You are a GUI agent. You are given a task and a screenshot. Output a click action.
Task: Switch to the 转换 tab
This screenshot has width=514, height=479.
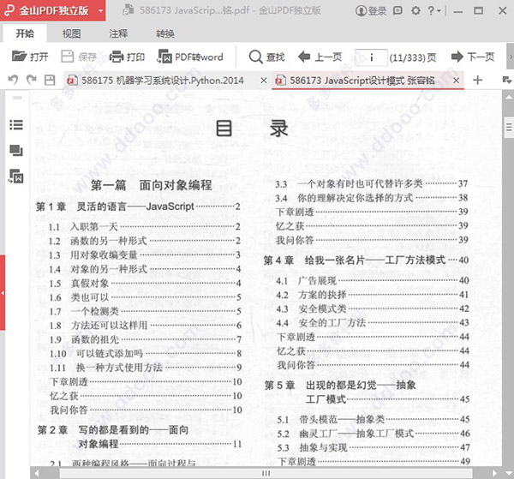[x=165, y=33]
